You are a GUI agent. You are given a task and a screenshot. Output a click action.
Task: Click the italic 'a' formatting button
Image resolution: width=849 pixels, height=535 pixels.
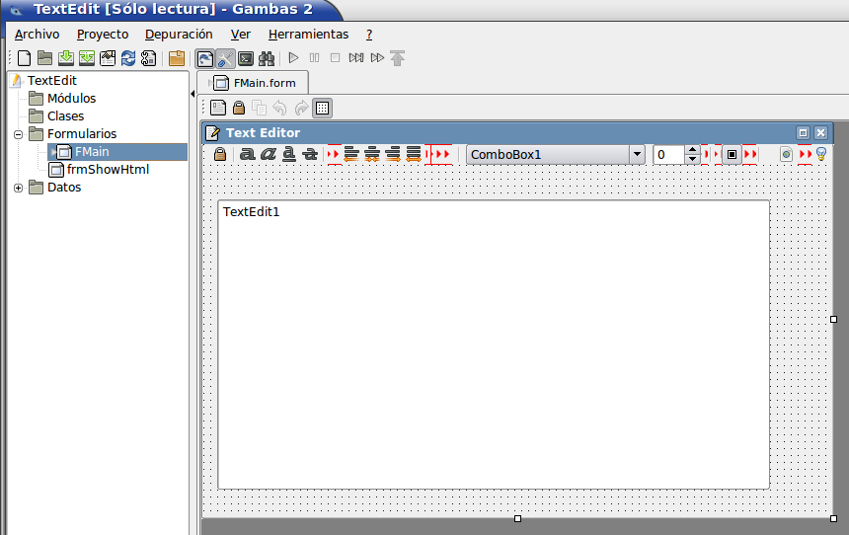(268, 154)
